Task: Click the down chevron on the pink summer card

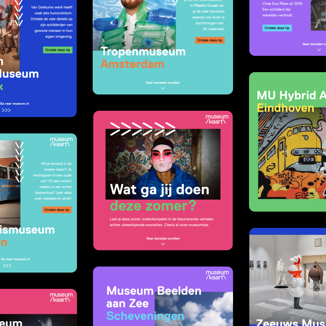Action: (x=163, y=244)
